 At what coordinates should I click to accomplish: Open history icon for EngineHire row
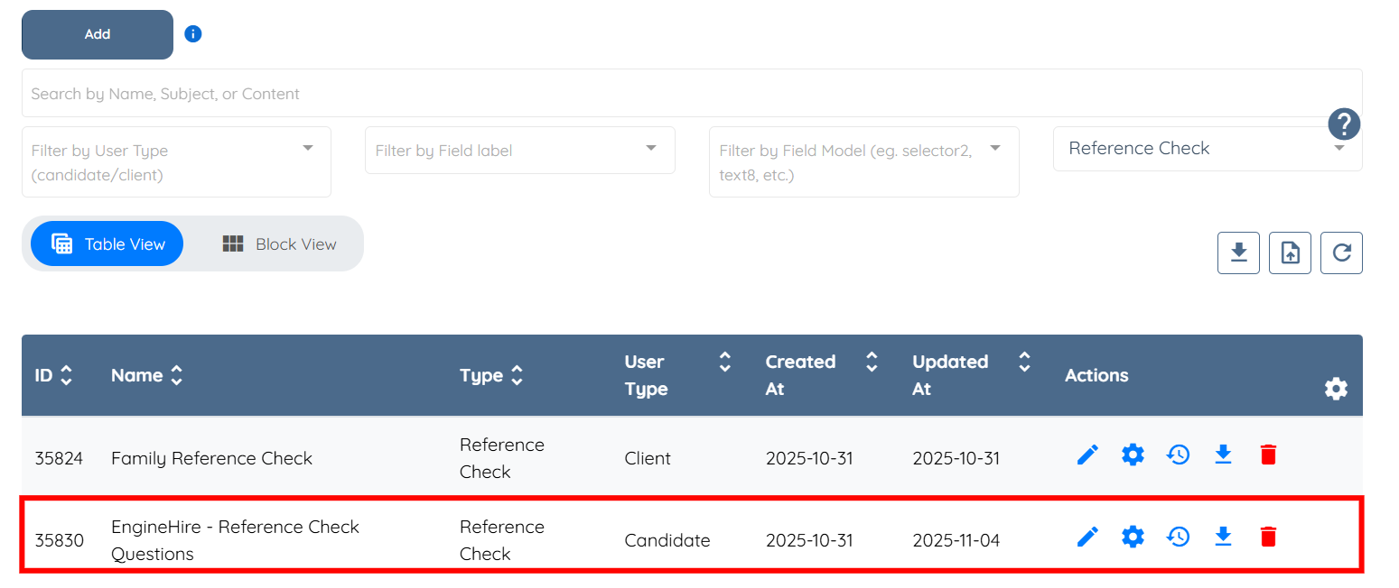click(1178, 537)
